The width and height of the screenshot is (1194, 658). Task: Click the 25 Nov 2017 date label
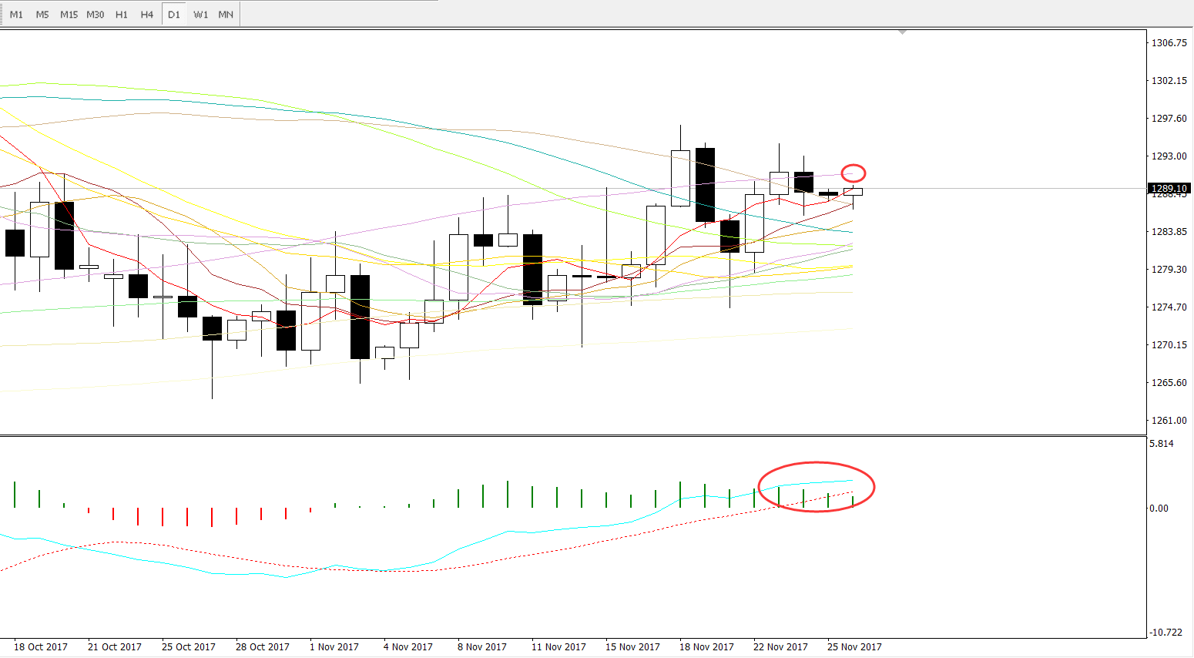click(854, 646)
